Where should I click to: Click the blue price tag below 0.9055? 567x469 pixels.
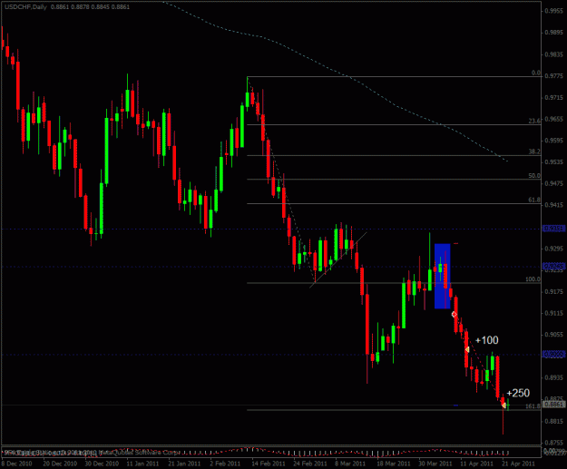pos(554,355)
